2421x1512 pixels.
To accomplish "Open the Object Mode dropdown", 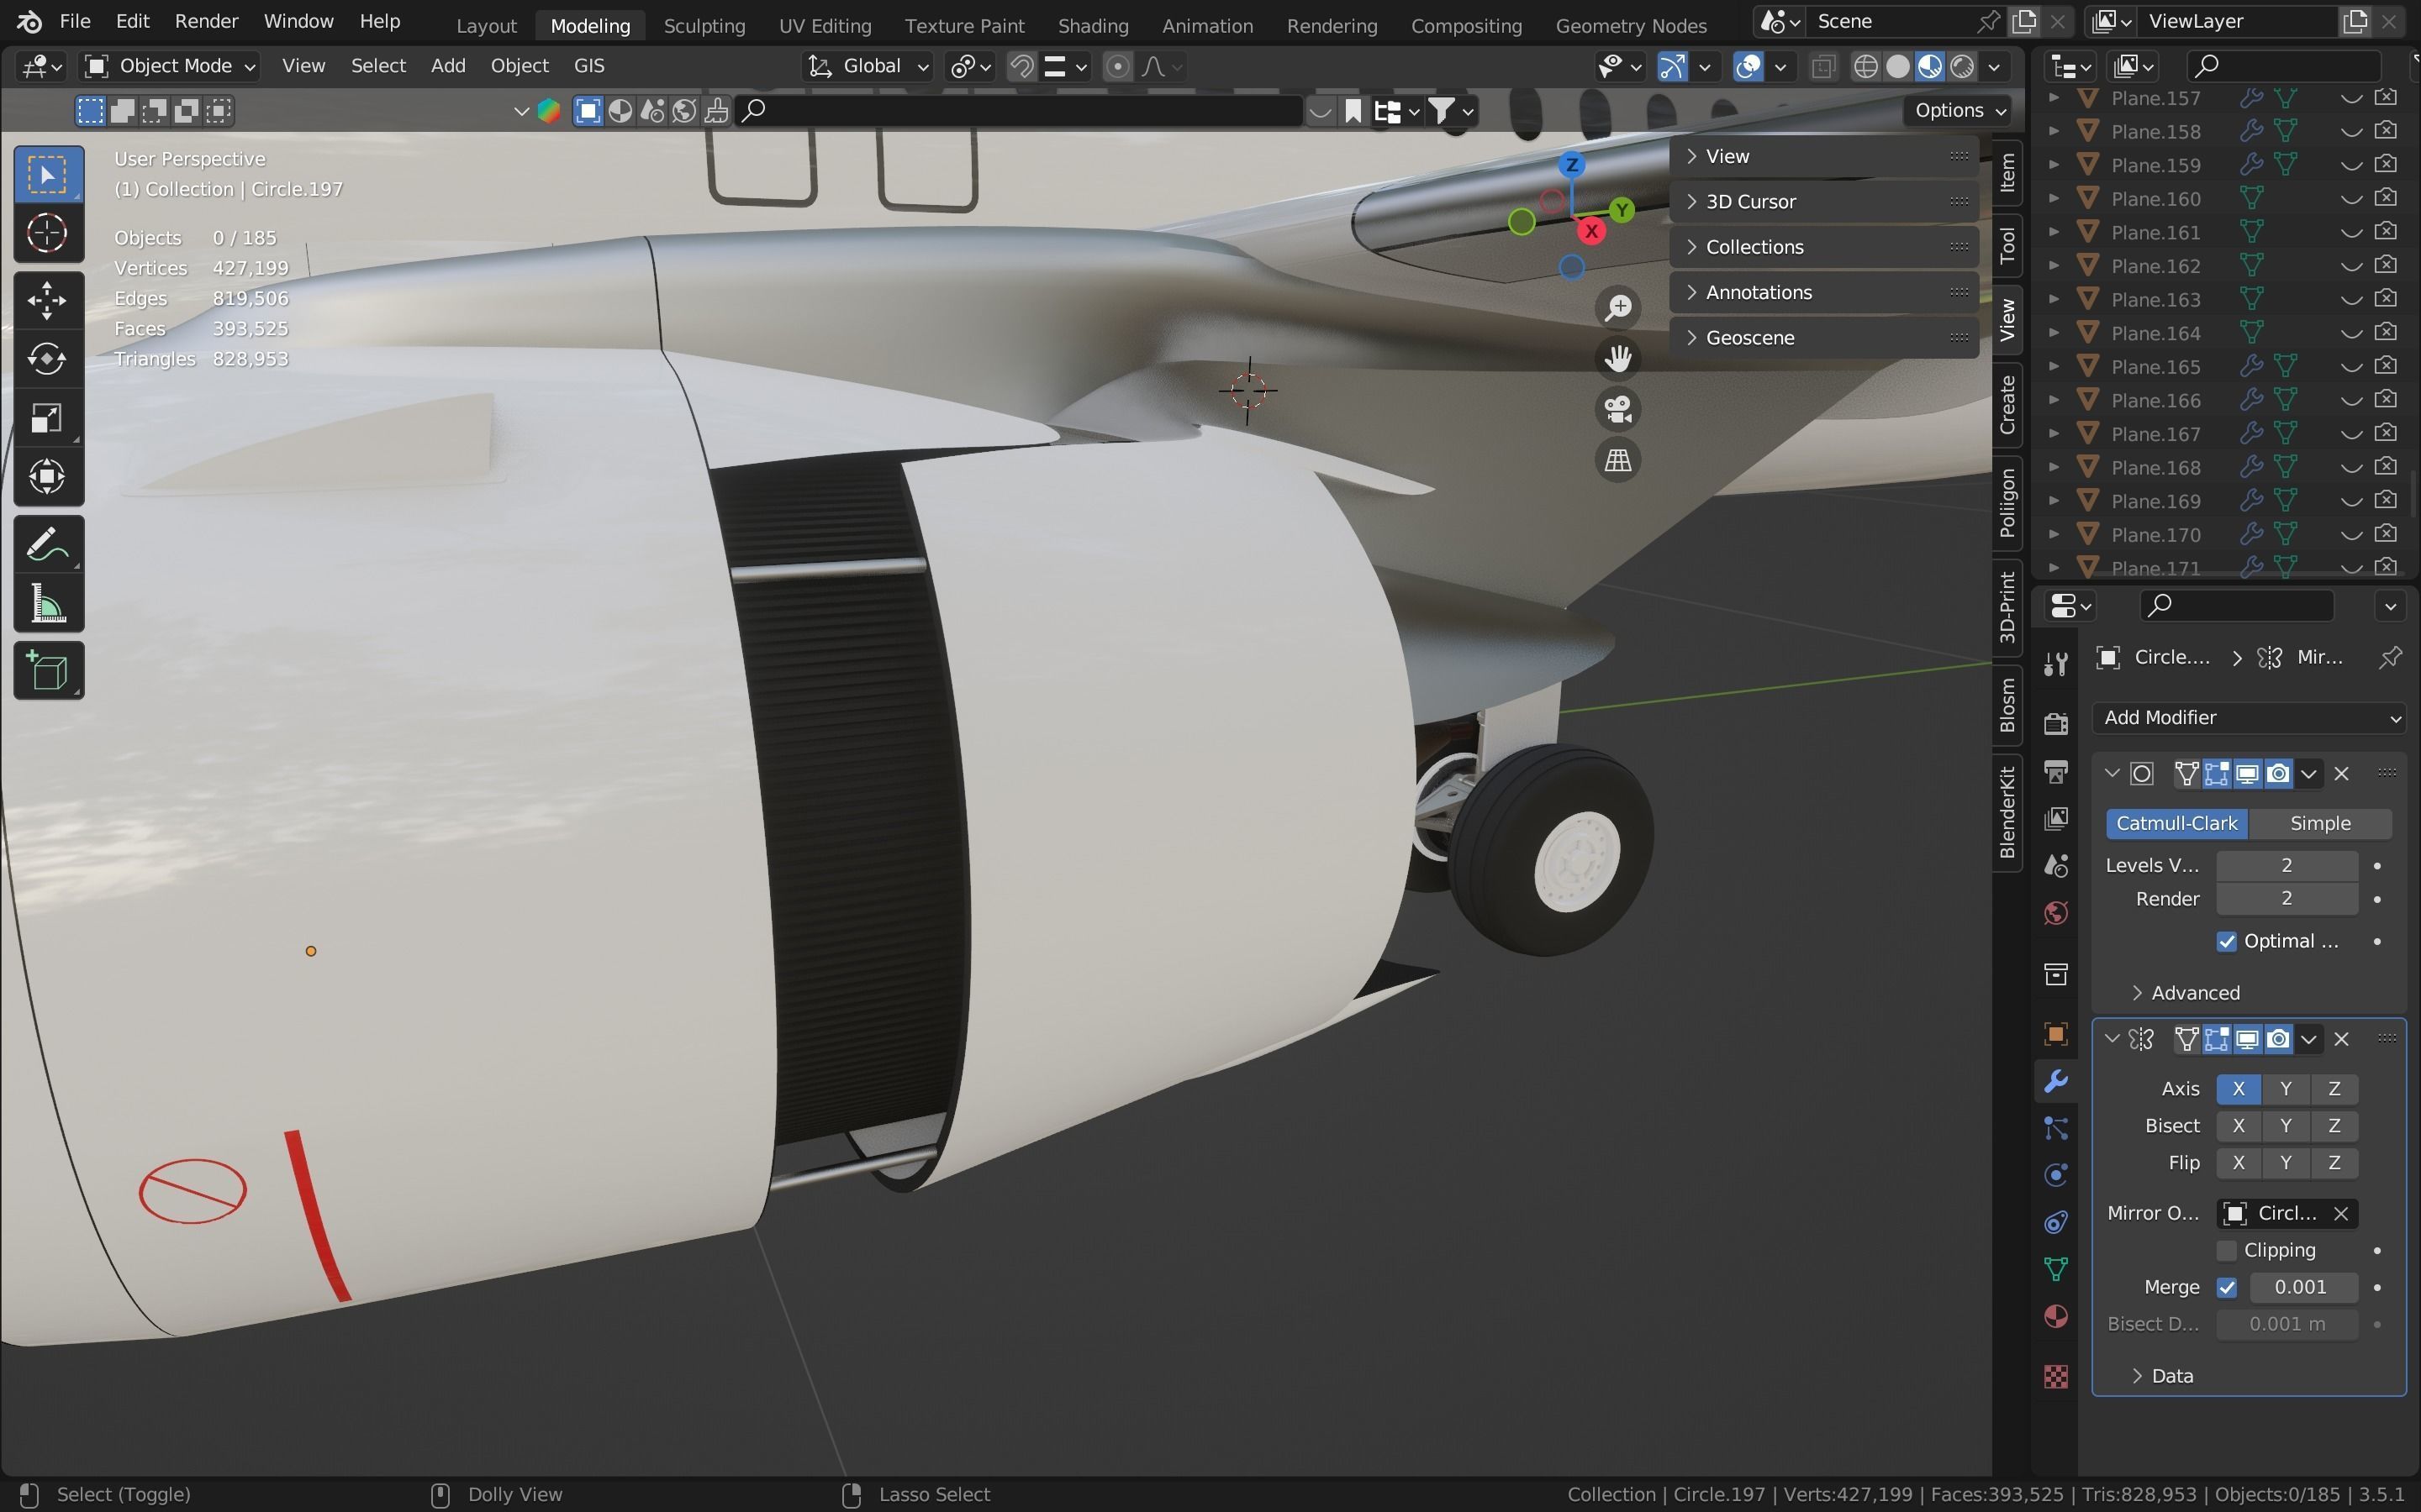I will 170,66.
